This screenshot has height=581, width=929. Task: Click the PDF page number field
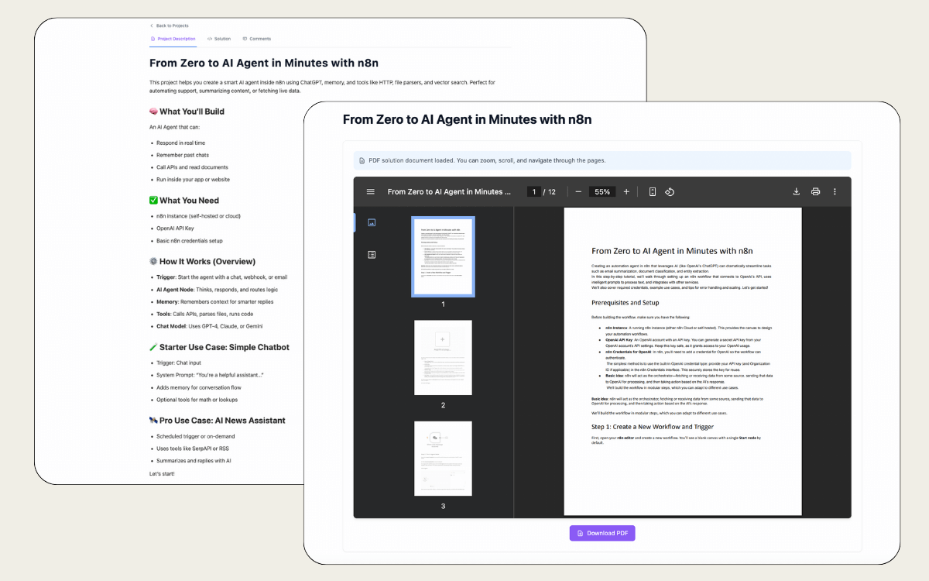533,191
